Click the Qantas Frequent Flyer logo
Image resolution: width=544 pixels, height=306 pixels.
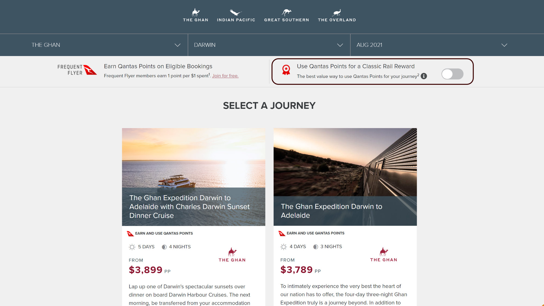coord(77,70)
